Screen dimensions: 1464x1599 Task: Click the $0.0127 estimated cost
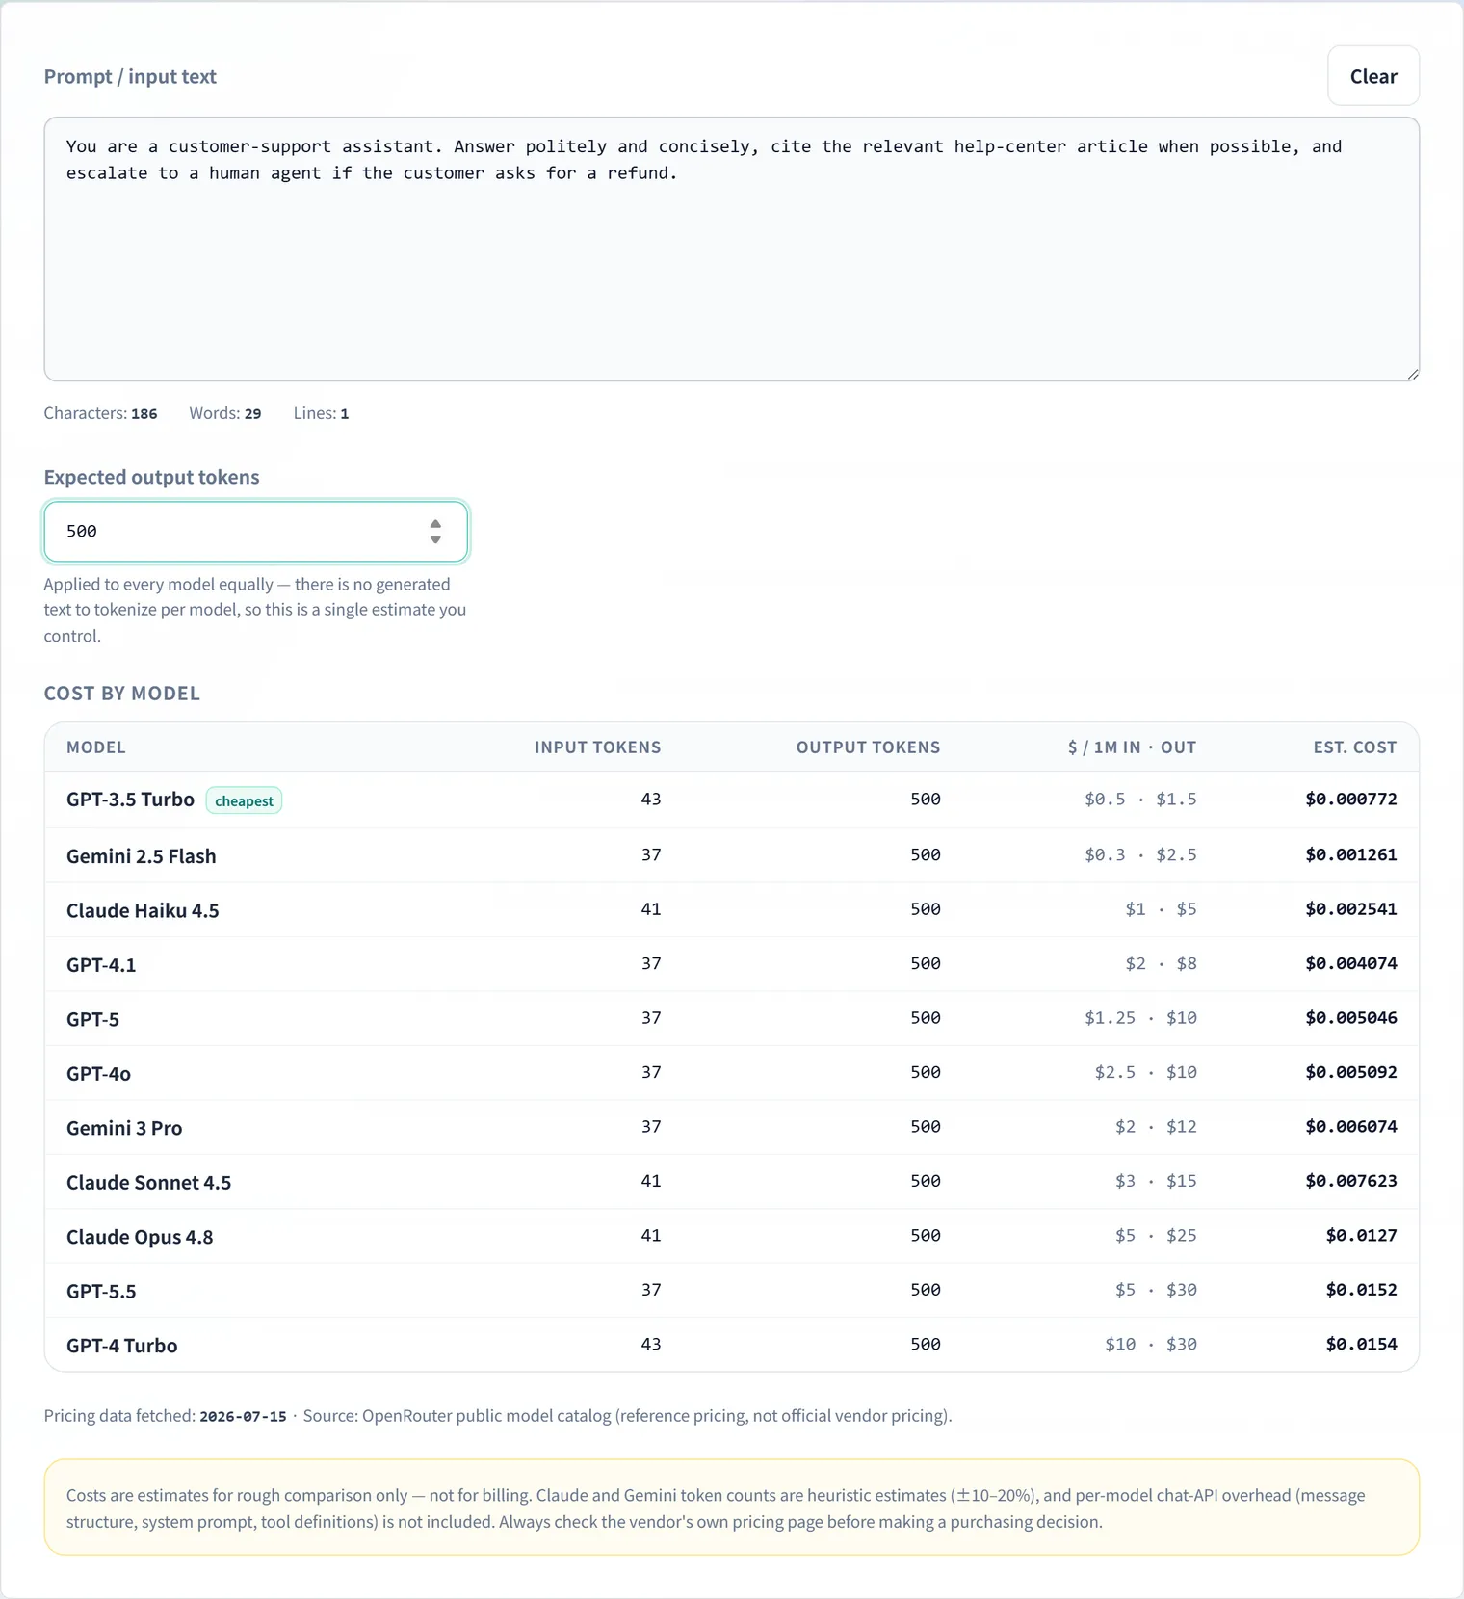(x=1361, y=1235)
